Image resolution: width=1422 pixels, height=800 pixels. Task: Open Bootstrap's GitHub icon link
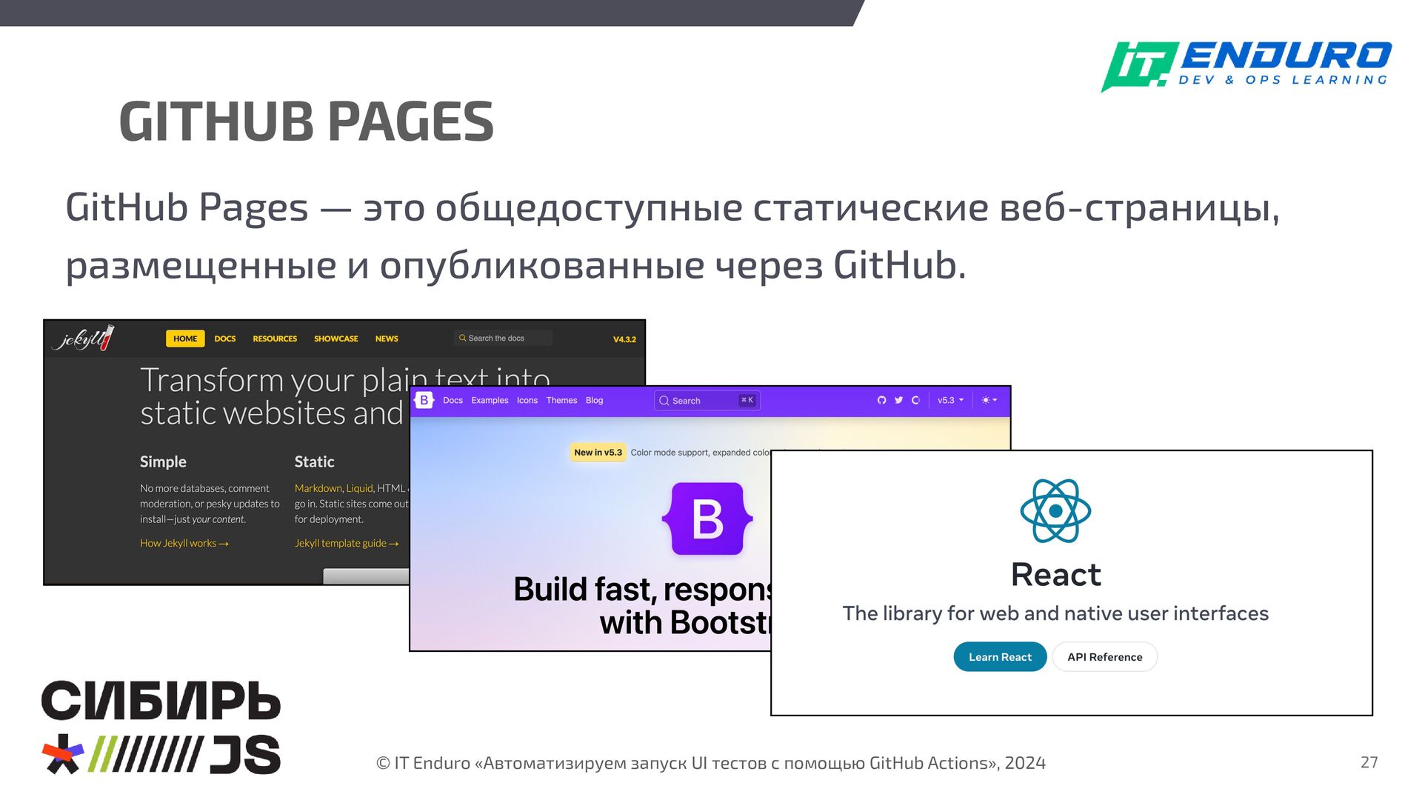[881, 400]
